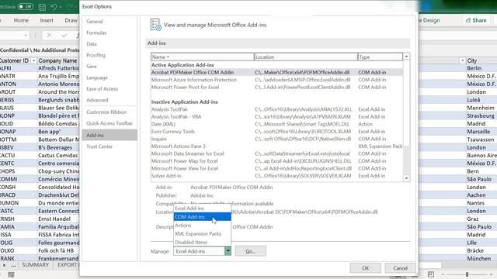Switch to the SUMMARY sheet tab
Screen dimensions: 497x279
tap(36, 265)
